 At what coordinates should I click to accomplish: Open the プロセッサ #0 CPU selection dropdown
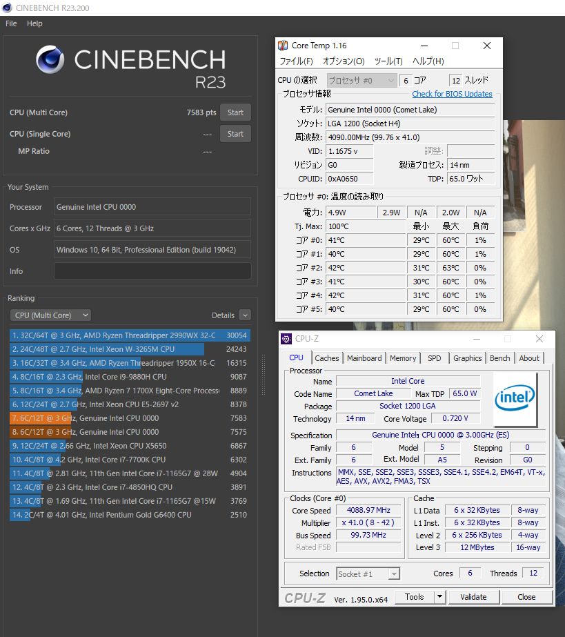click(x=361, y=81)
